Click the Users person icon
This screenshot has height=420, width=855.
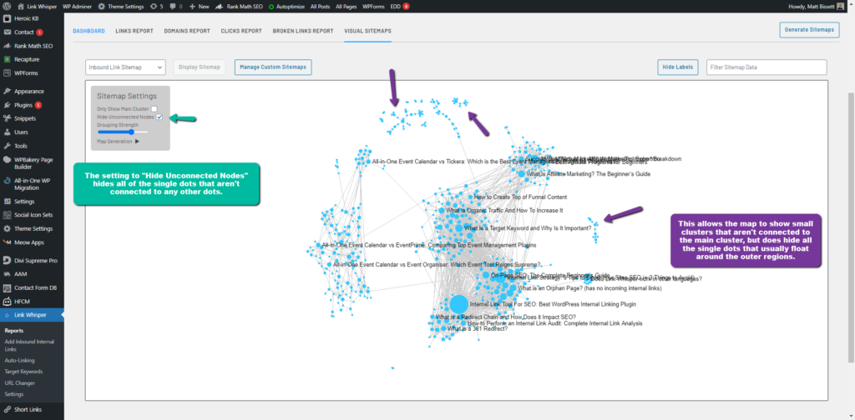pos(7,132)
